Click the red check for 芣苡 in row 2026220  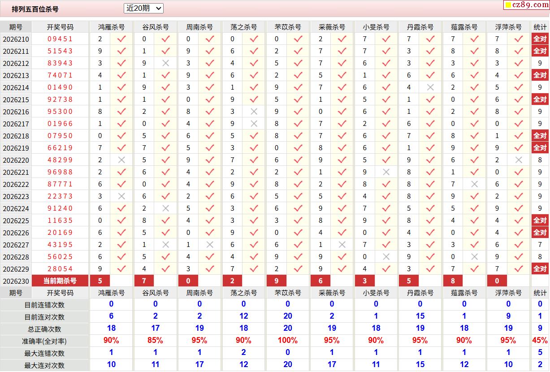298,160
